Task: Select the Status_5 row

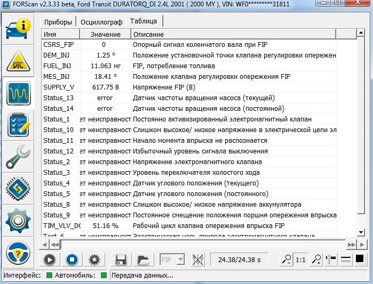Action: pos(189,194)
